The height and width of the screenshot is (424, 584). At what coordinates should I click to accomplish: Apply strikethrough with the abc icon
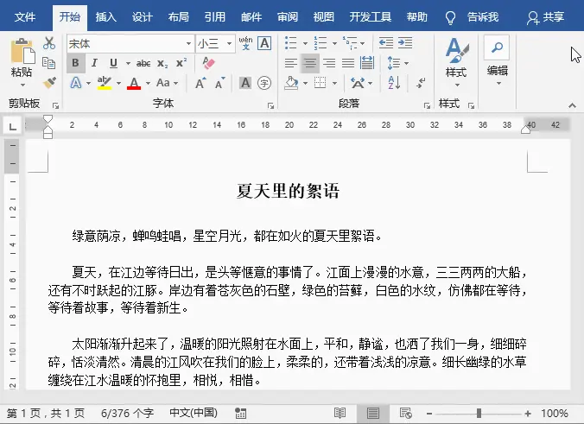click(143, 63)
